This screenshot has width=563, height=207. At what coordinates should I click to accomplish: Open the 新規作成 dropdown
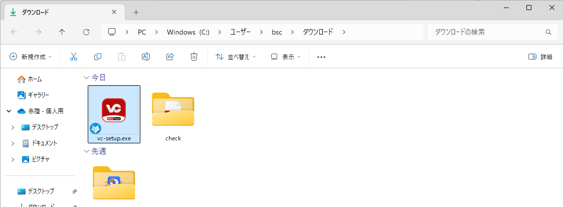[x=31, y=57]
